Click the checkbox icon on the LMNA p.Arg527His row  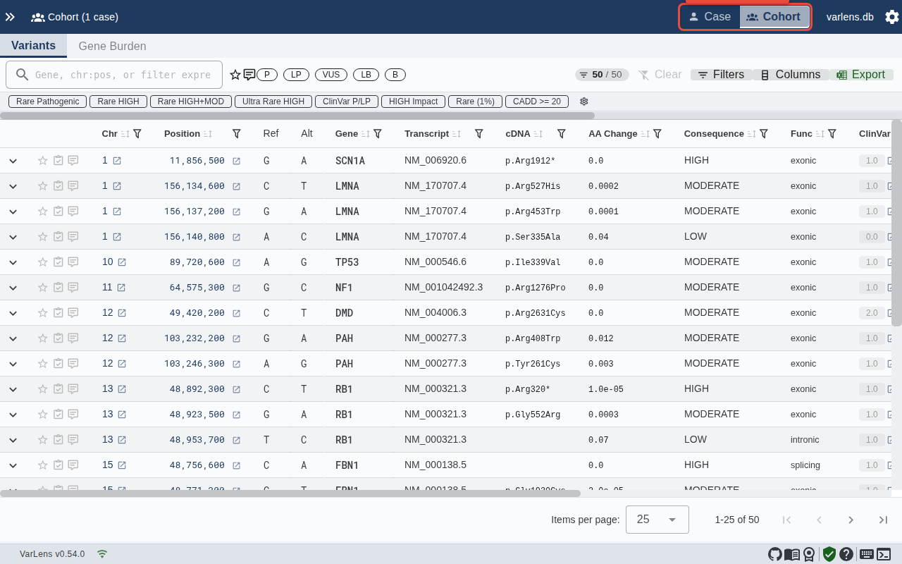[x=58, y=185]
